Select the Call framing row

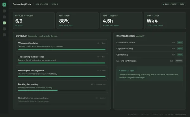pos(150,55)
